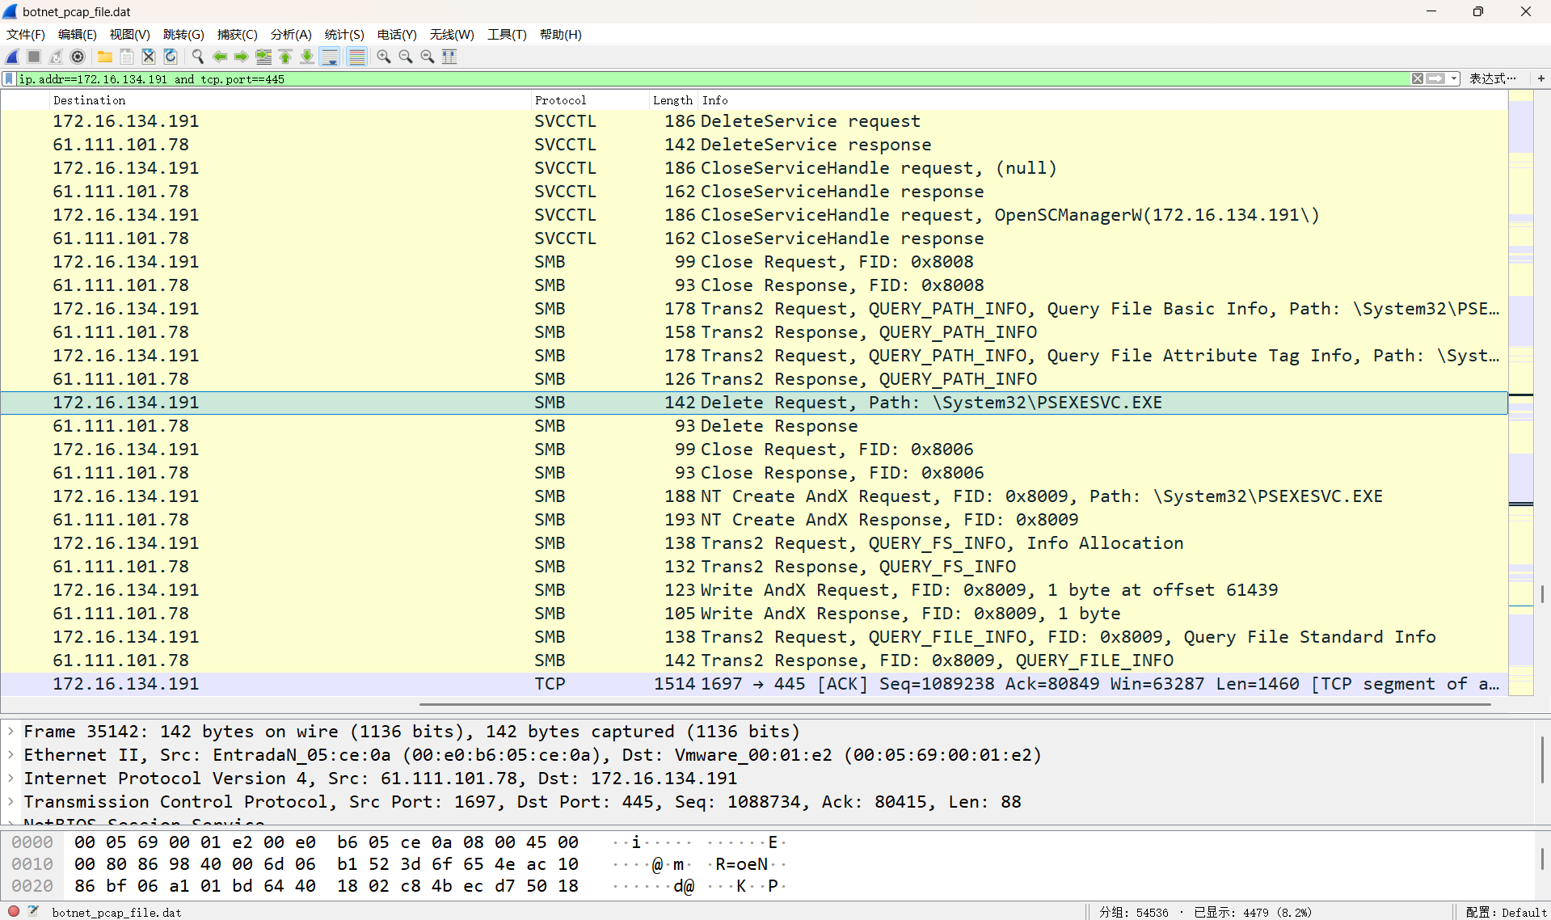The width and height of the screenshot is (1551, 920).
Task: Close the capture file icon
Action: 149,57
